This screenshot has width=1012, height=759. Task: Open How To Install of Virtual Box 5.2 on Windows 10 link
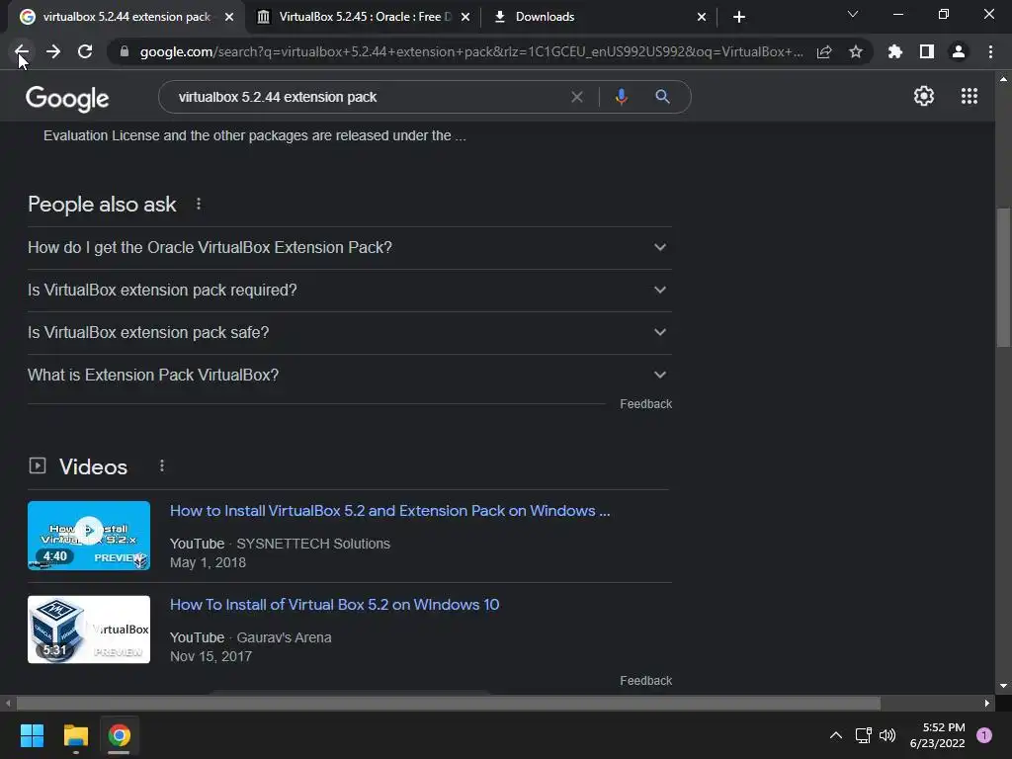click(x=334, y=605)
